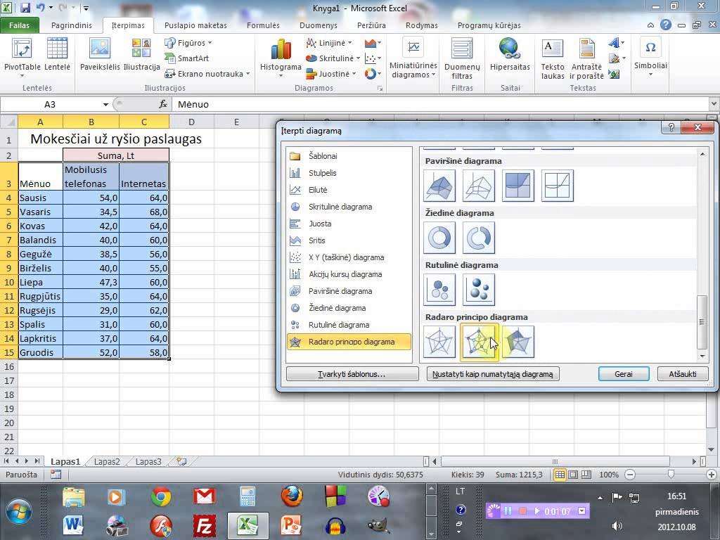Viewport: 720px width, 540px height.
Task: Click Gerai to insert chart
Action: coord(624,374)
